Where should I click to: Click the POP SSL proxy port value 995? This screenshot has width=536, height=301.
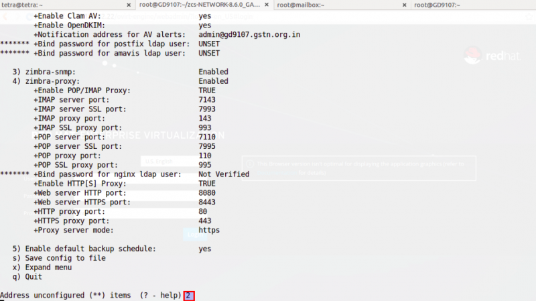click(205, 165)
